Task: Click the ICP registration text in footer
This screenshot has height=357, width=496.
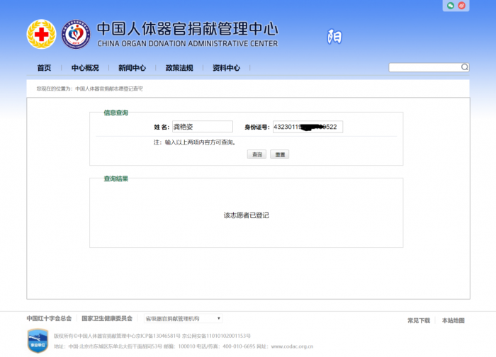Action: click(154, 336)
